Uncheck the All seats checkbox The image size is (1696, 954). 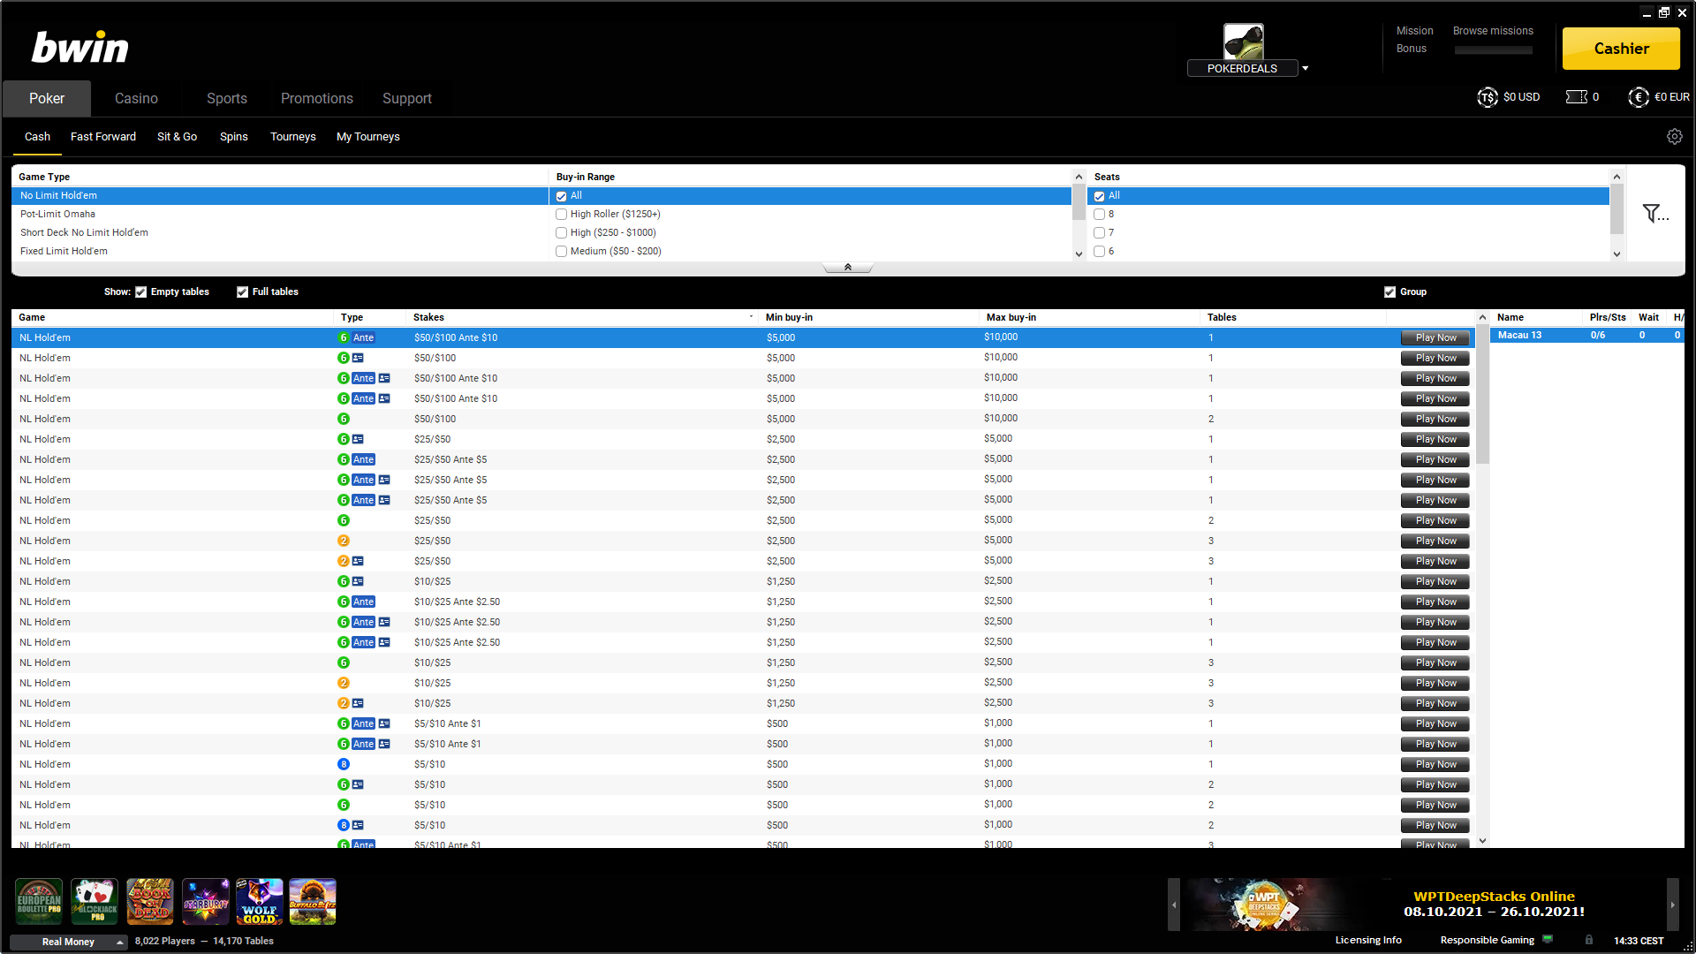pyautogui.click(x=1099, y=196)
